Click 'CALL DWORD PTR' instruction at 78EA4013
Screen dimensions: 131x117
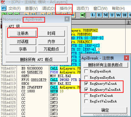click(x=65, y=80)
